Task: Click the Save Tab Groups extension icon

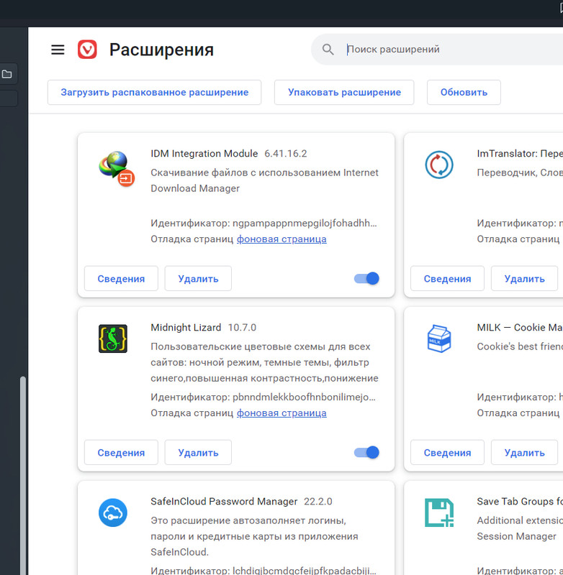Action: [x=439, y=512]
